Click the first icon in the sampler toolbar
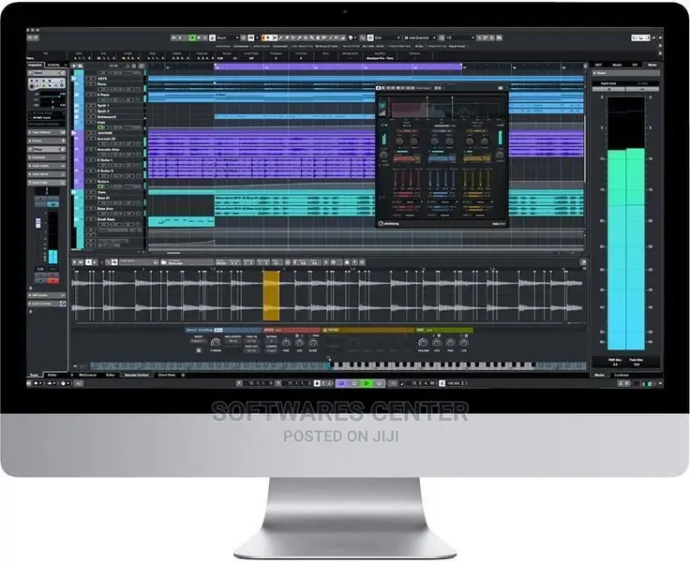Screen dimensions: 690x562 click(x=74, y=262)
